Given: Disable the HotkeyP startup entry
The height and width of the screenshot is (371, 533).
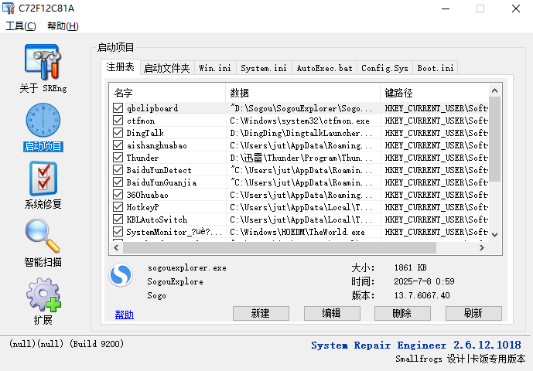Looking at the screenshot, I should 118,207.
